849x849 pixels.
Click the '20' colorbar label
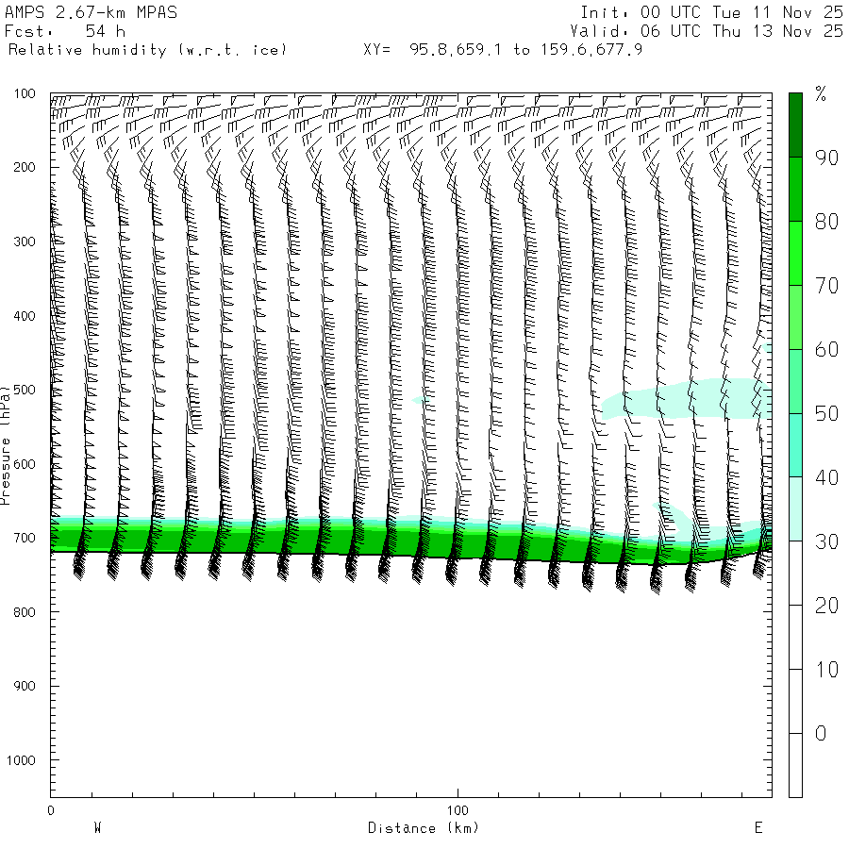pos(826,606)
